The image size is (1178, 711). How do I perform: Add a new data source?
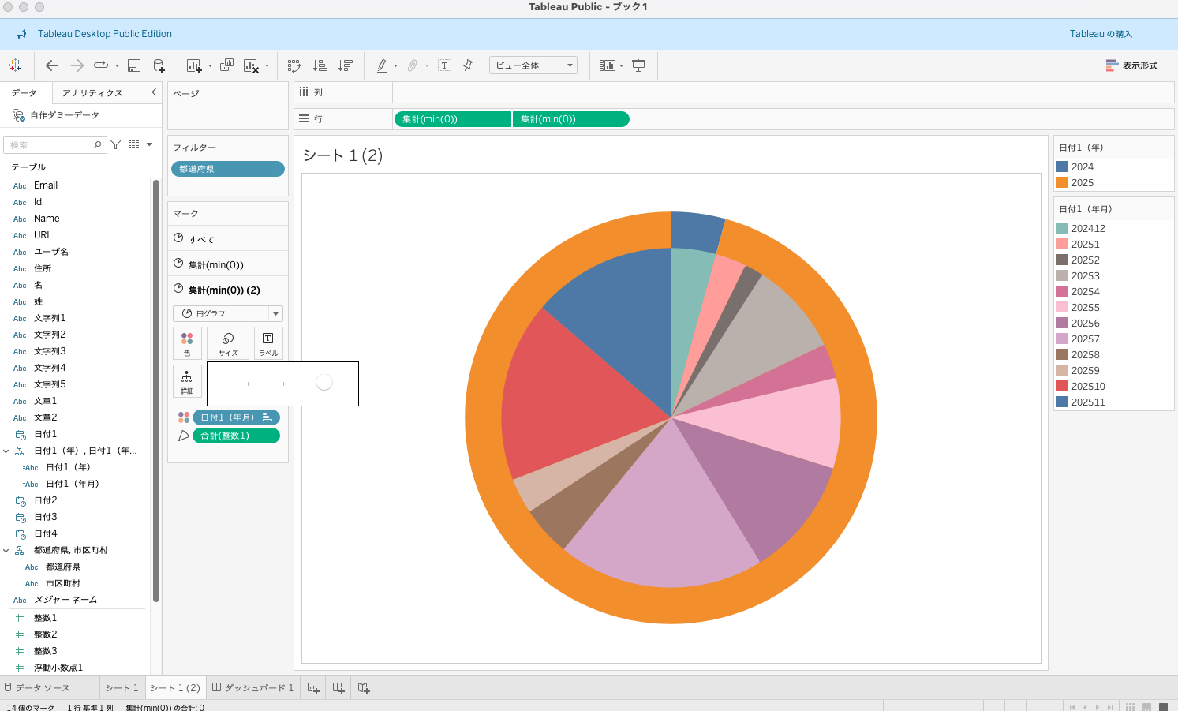(159, 65)
